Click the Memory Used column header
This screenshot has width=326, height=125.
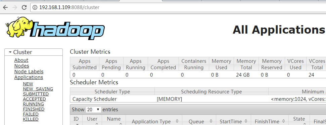[222, 64]
